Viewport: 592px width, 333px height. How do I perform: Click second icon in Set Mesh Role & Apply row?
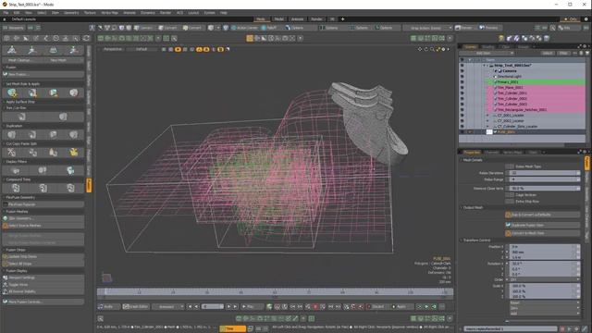tap(33, 92)
